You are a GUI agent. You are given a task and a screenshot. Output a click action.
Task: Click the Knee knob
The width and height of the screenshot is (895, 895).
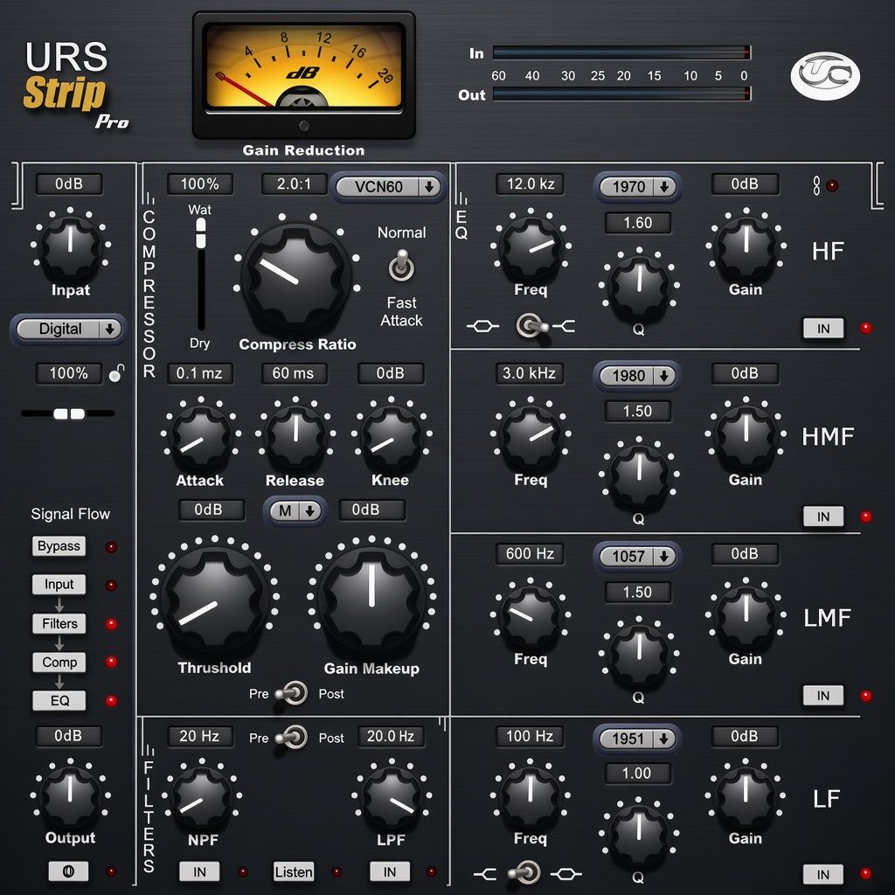pyautogui.click(x=391, y=436)
